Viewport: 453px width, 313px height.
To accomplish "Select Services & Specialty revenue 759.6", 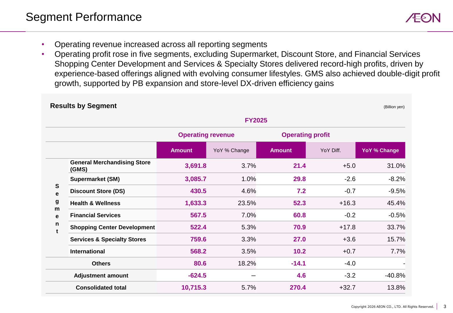I will click(198, 239).
